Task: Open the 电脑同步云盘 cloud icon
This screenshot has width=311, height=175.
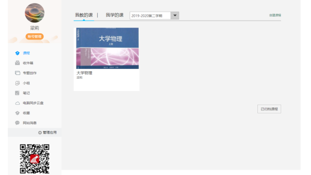Action: click(17, 103)
